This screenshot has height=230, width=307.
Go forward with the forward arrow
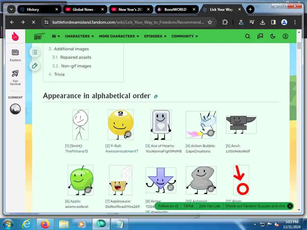click(x=23, y=22)
